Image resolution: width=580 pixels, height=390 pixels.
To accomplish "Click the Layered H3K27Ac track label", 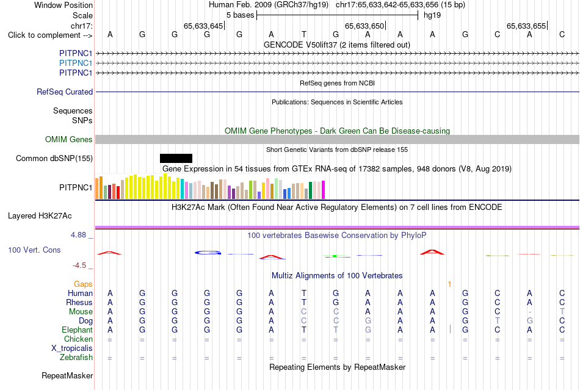I will (x=40, y=216).
